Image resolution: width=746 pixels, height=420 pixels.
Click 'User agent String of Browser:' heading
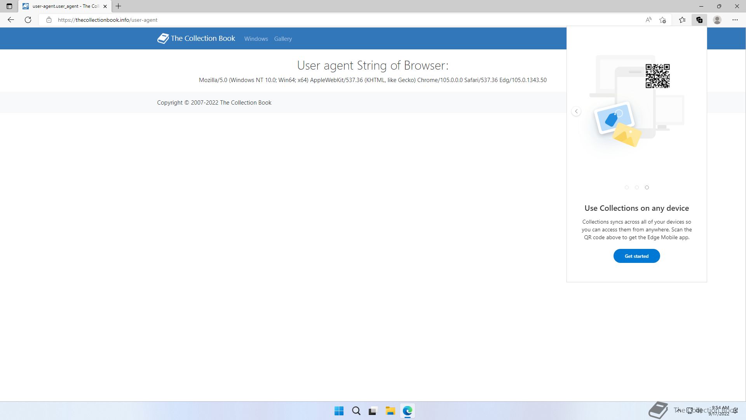[x=373, y=65]
